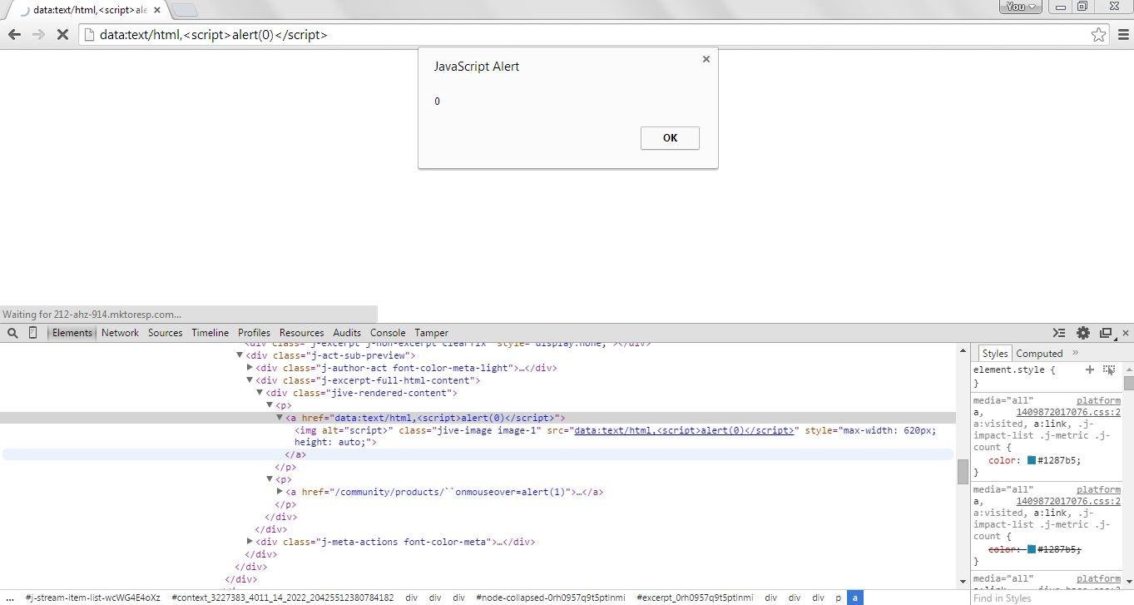Viewport: 1134px width, 605px height.
Task: Click the struck-through #1287b5 color swatch
Action: point(1031,549)
